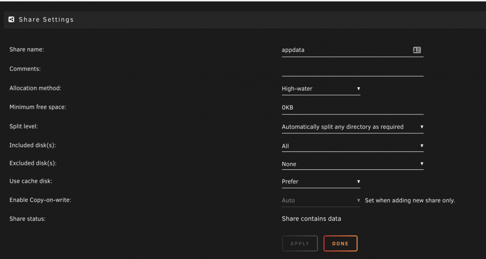
Task: Click the contact card icon in Share name field
Action: 417,50
